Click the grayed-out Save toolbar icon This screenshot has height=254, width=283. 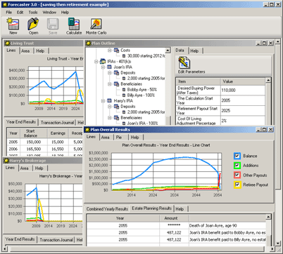pos(53,24)
